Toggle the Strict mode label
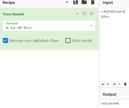The width and height of the screenshot is (129, 108). tap(82, 41)
